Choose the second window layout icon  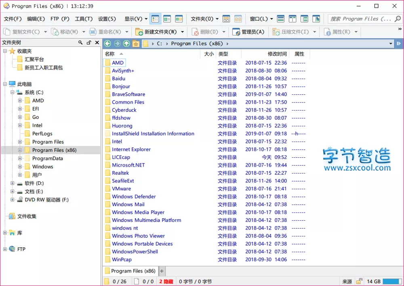point(292,19)
